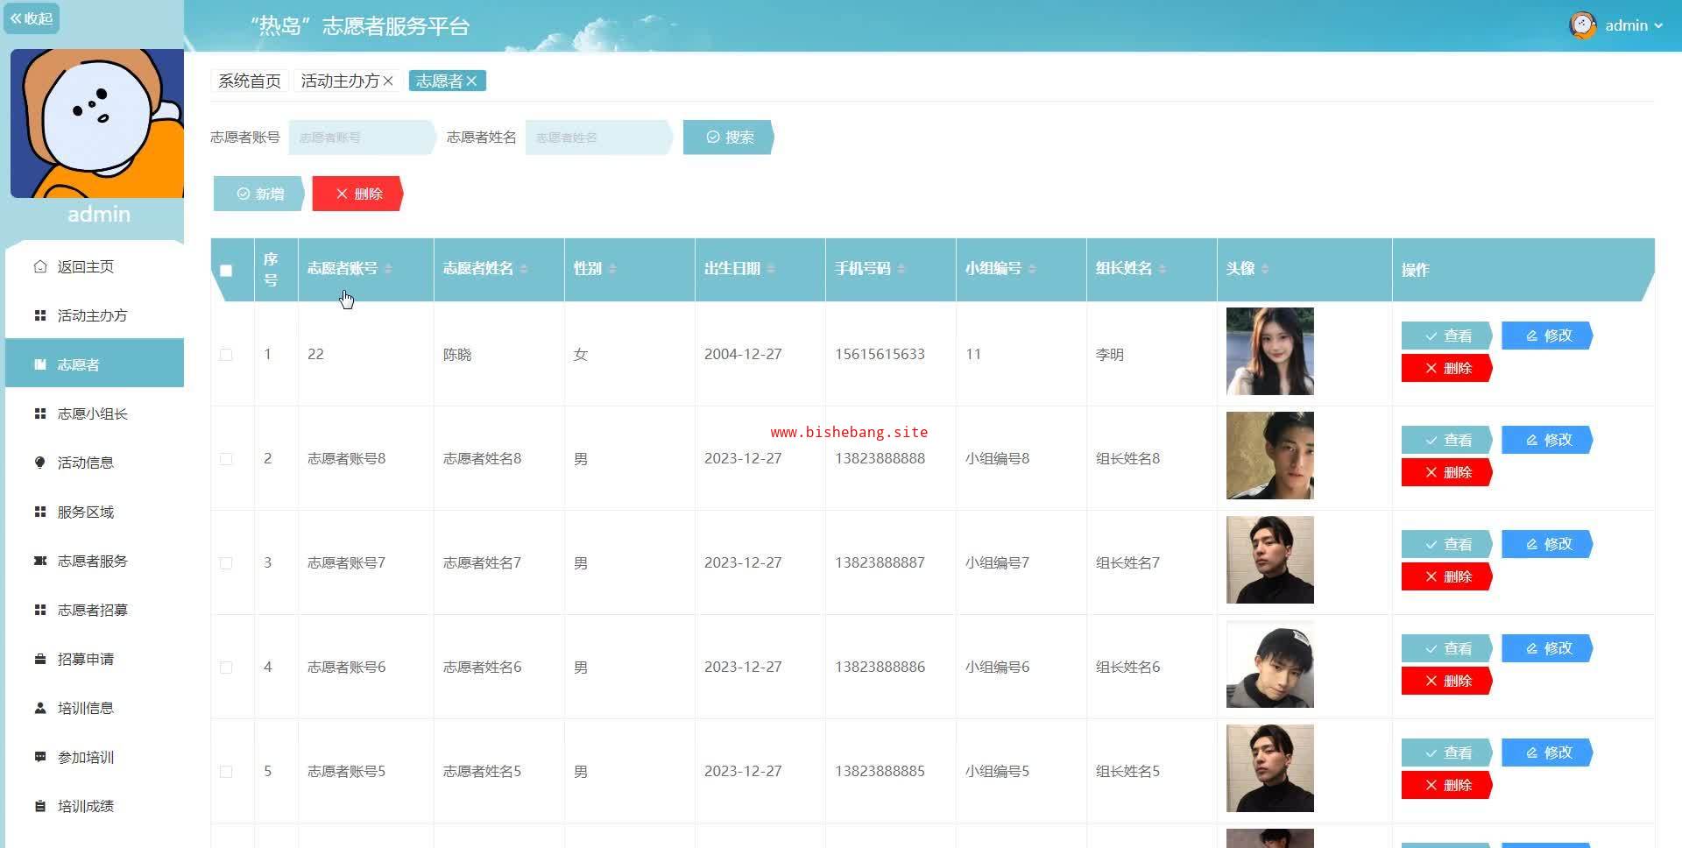Click the clipboard icon beside 培训成绩
The image size is (1682, 848).
pos(40,806)
